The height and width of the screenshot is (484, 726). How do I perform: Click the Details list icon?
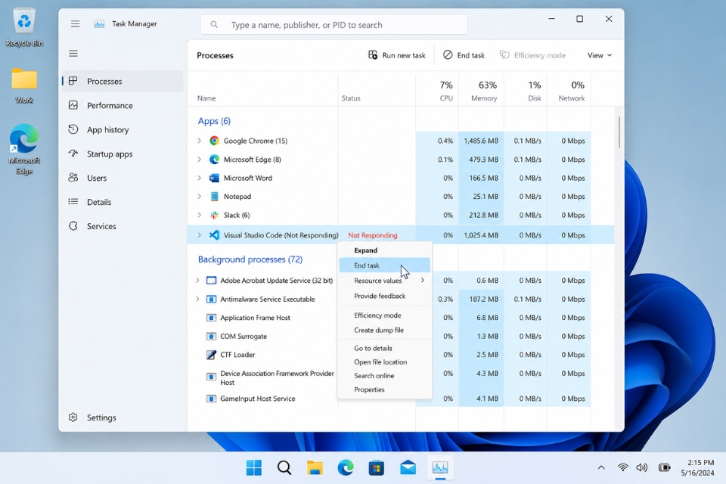pyautogui.click(x=73, y=201)
